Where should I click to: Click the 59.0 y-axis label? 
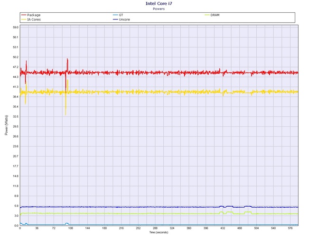(16, 27)
